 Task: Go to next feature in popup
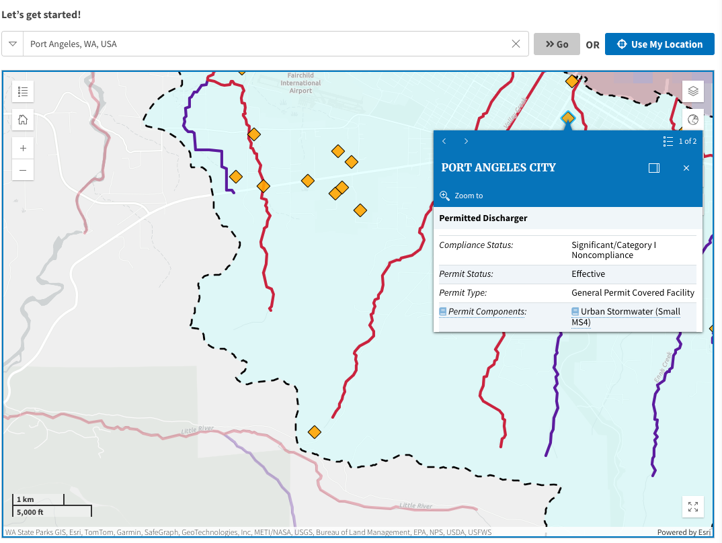(466, 141)
